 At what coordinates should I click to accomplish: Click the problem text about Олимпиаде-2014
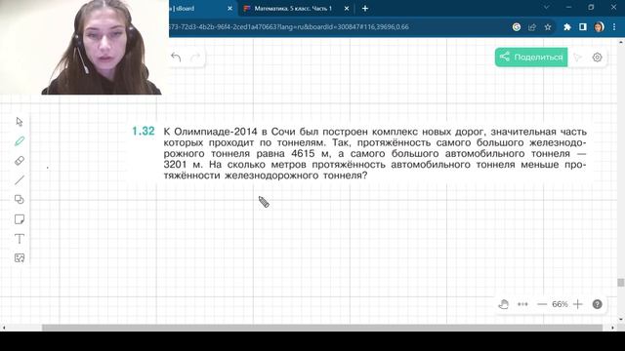375,153
